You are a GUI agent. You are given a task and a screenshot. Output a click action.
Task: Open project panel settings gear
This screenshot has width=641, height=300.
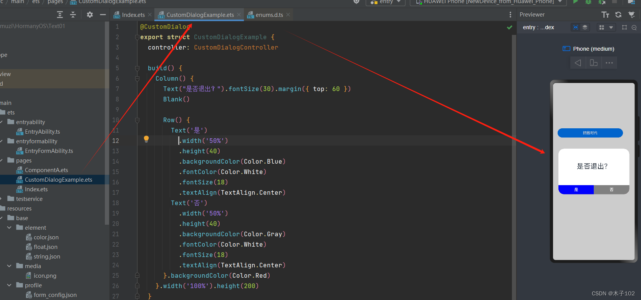[90, 15]
